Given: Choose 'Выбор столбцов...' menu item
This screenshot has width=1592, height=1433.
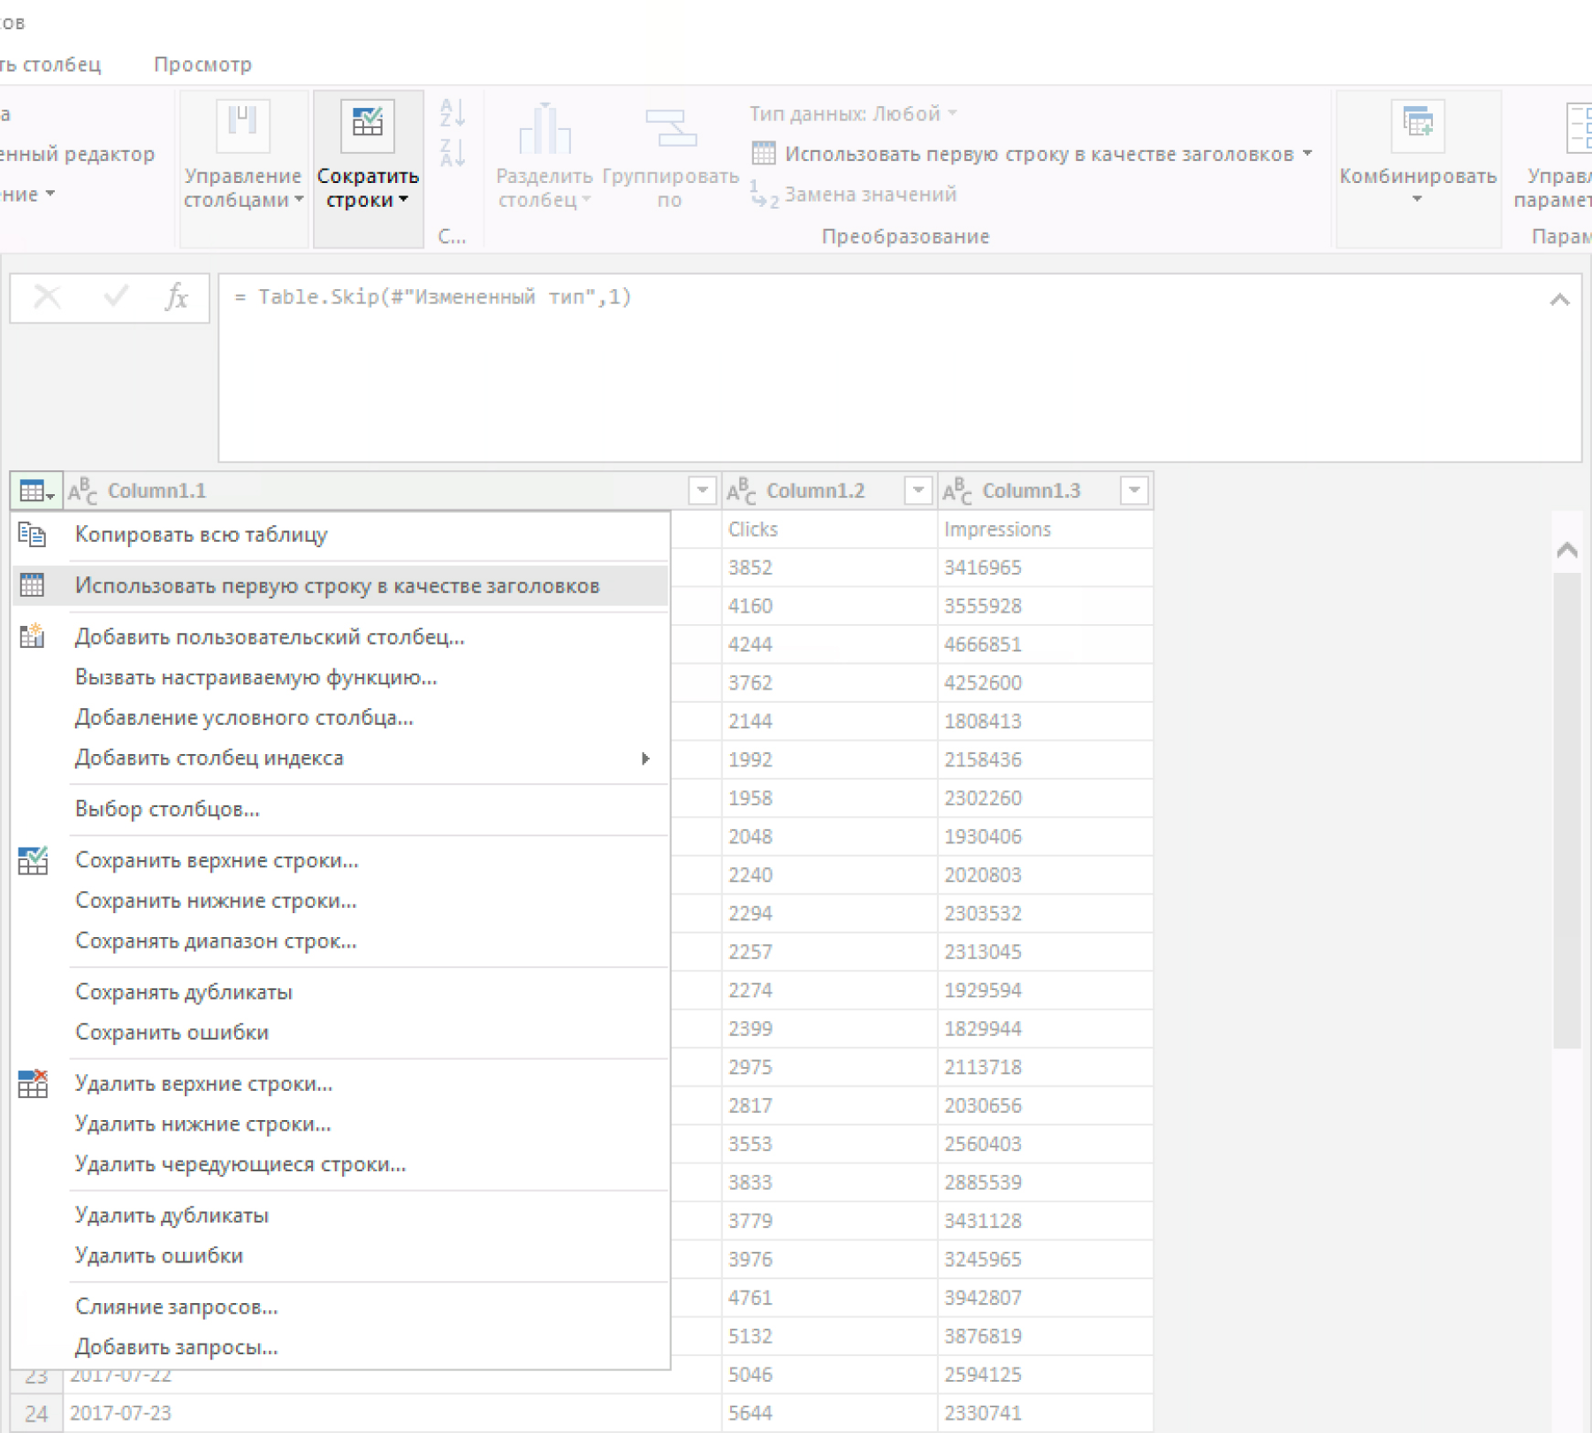Looking at the screenshot, I should click(340, 810).
